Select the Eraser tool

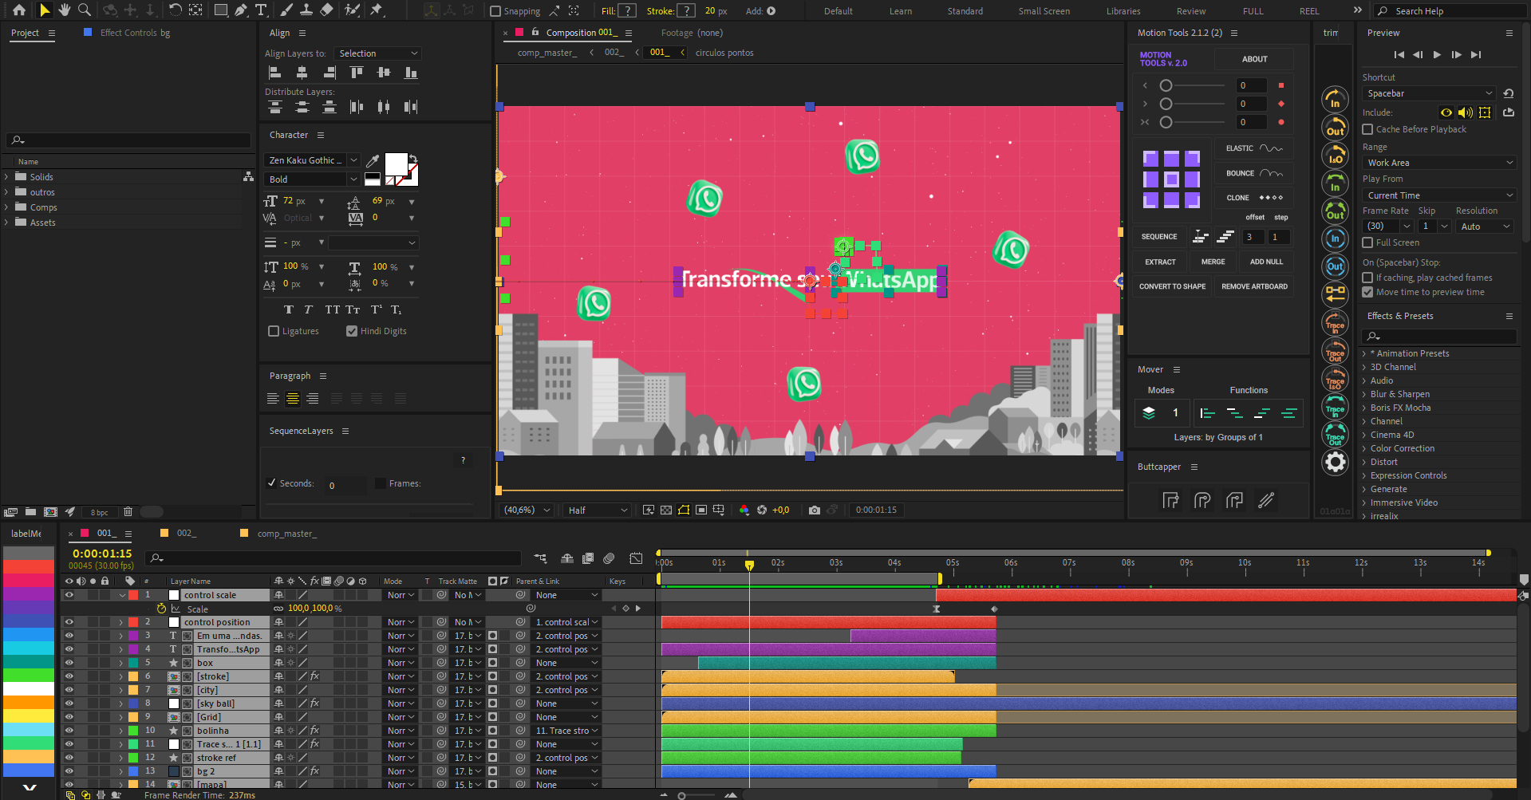(326, 10)
